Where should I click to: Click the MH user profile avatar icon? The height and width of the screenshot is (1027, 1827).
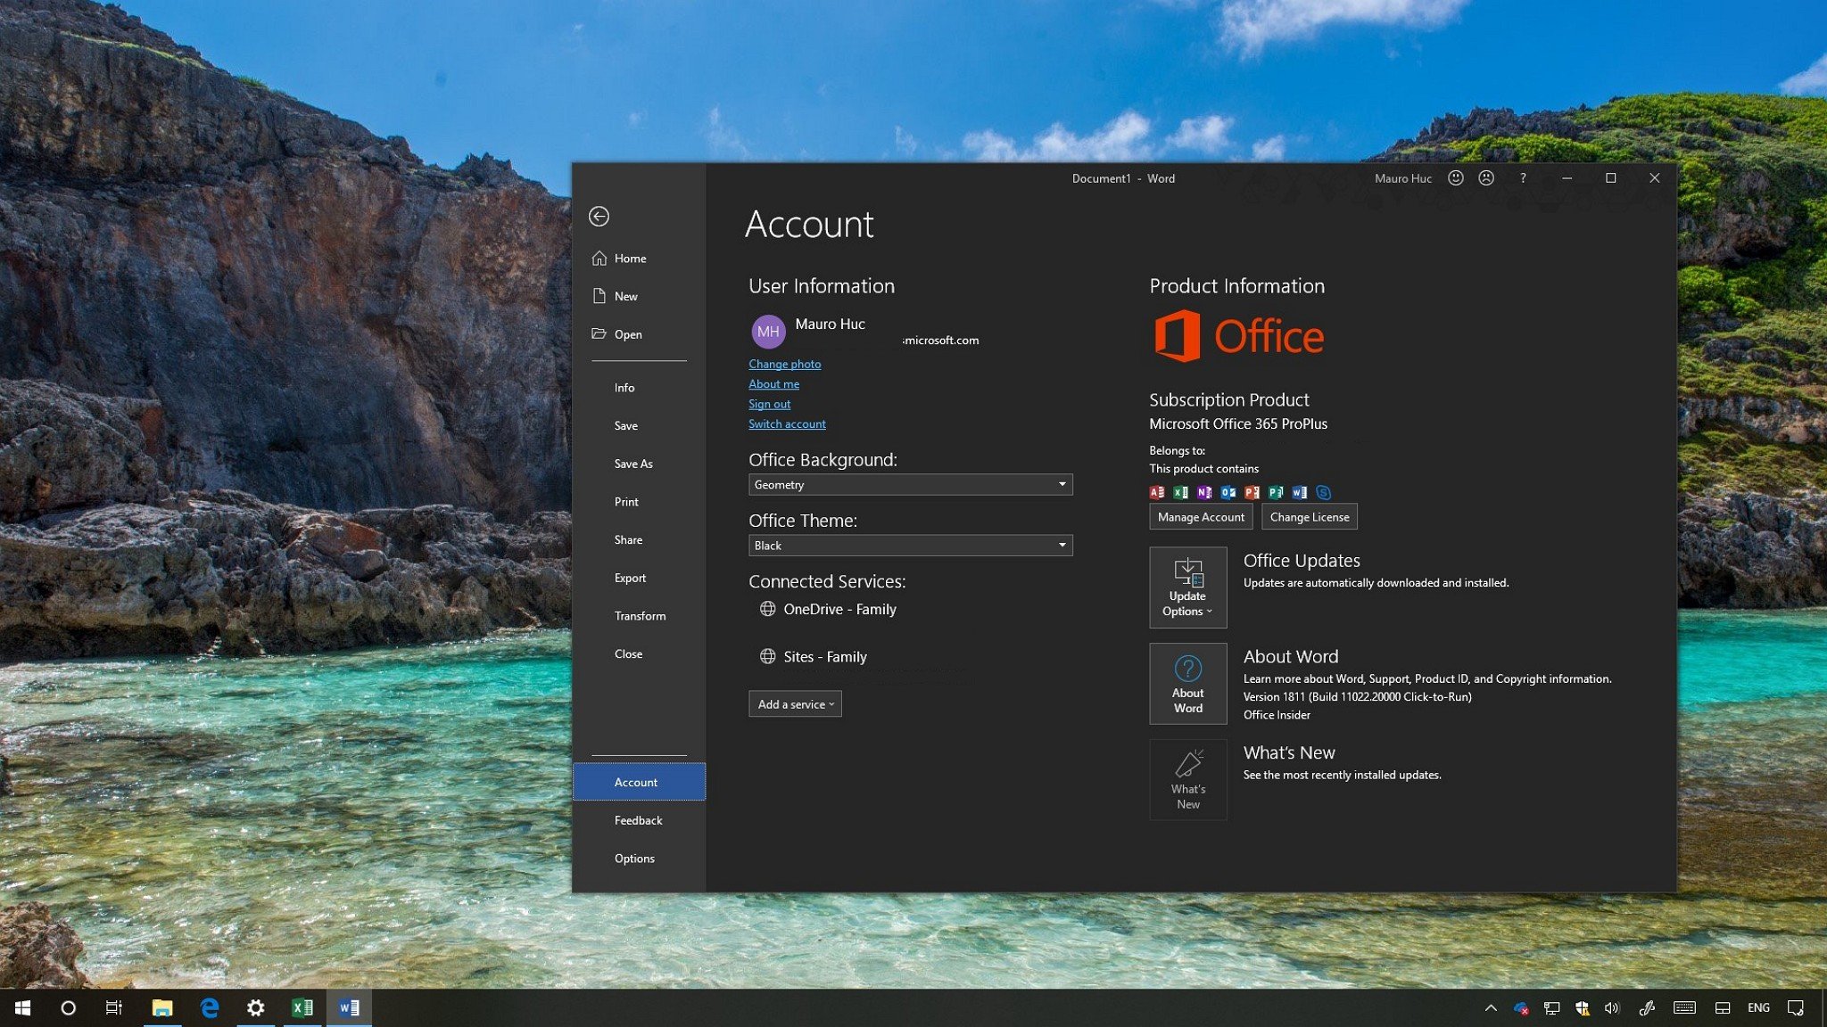click(x=766, y=330)
